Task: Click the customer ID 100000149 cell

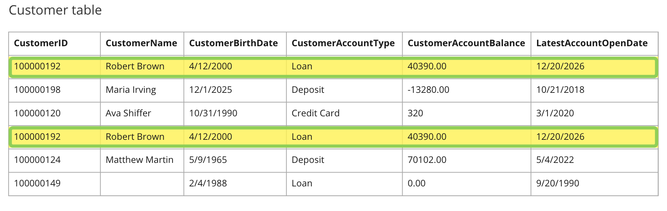Action: (55, 184)
